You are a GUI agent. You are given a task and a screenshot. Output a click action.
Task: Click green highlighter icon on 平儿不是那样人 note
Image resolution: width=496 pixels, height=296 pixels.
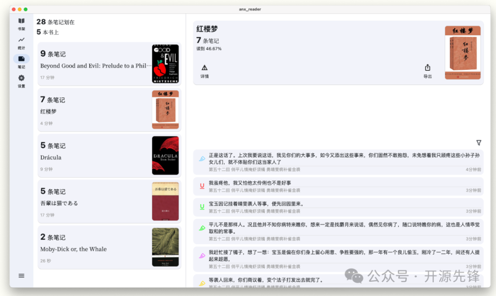click(202, 228)
